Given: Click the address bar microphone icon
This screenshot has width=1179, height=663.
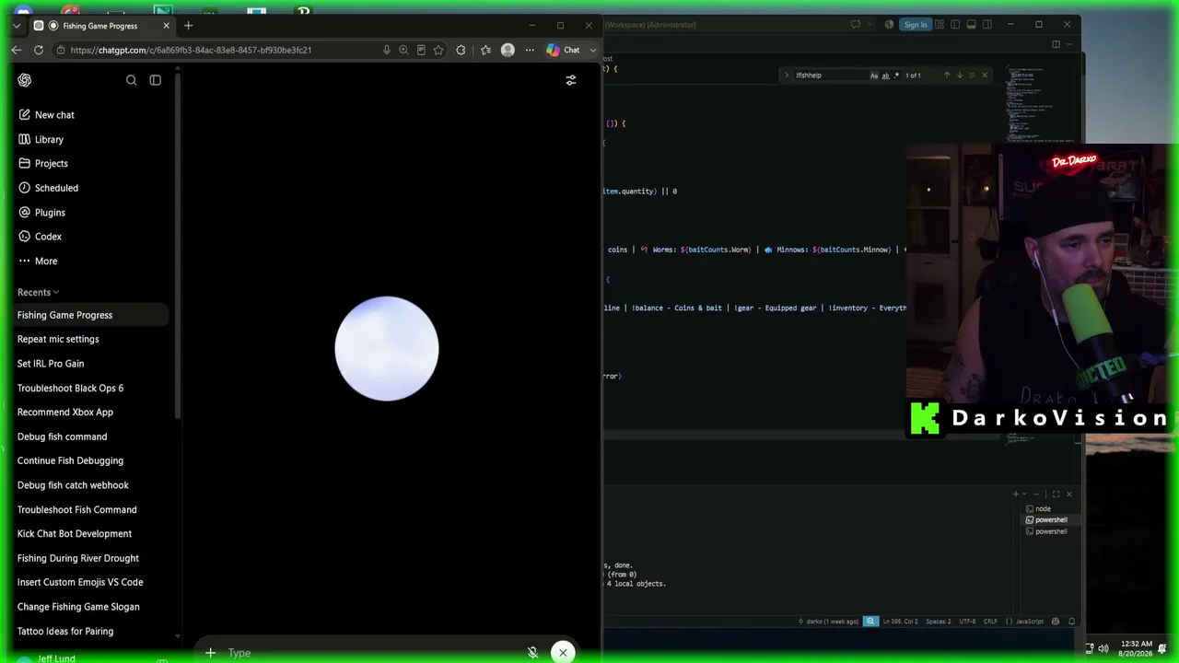Looking at the screenshot, I should point(386,50).
